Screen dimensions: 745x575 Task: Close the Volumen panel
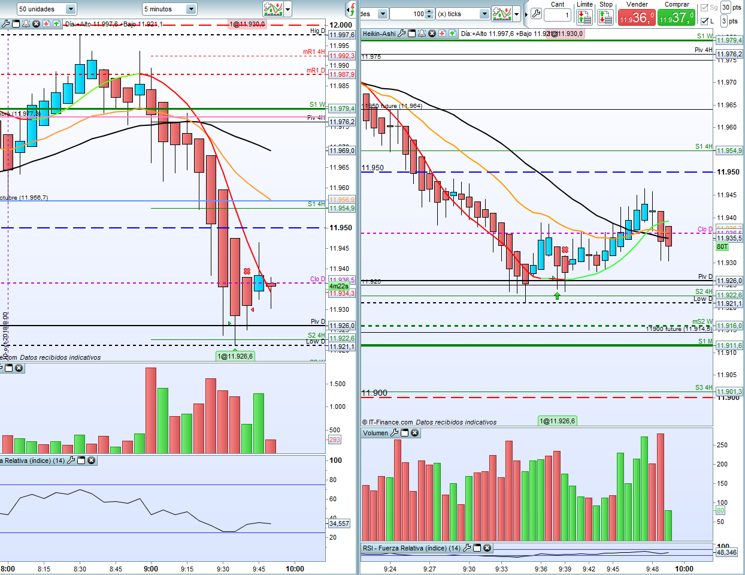point(414,433)
